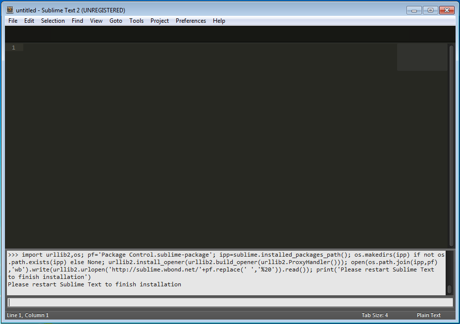Image resolution: width=460 pixels, height=324 pixels.
Task: Click line number 1 in the gutter
Action: click(13, 48)
